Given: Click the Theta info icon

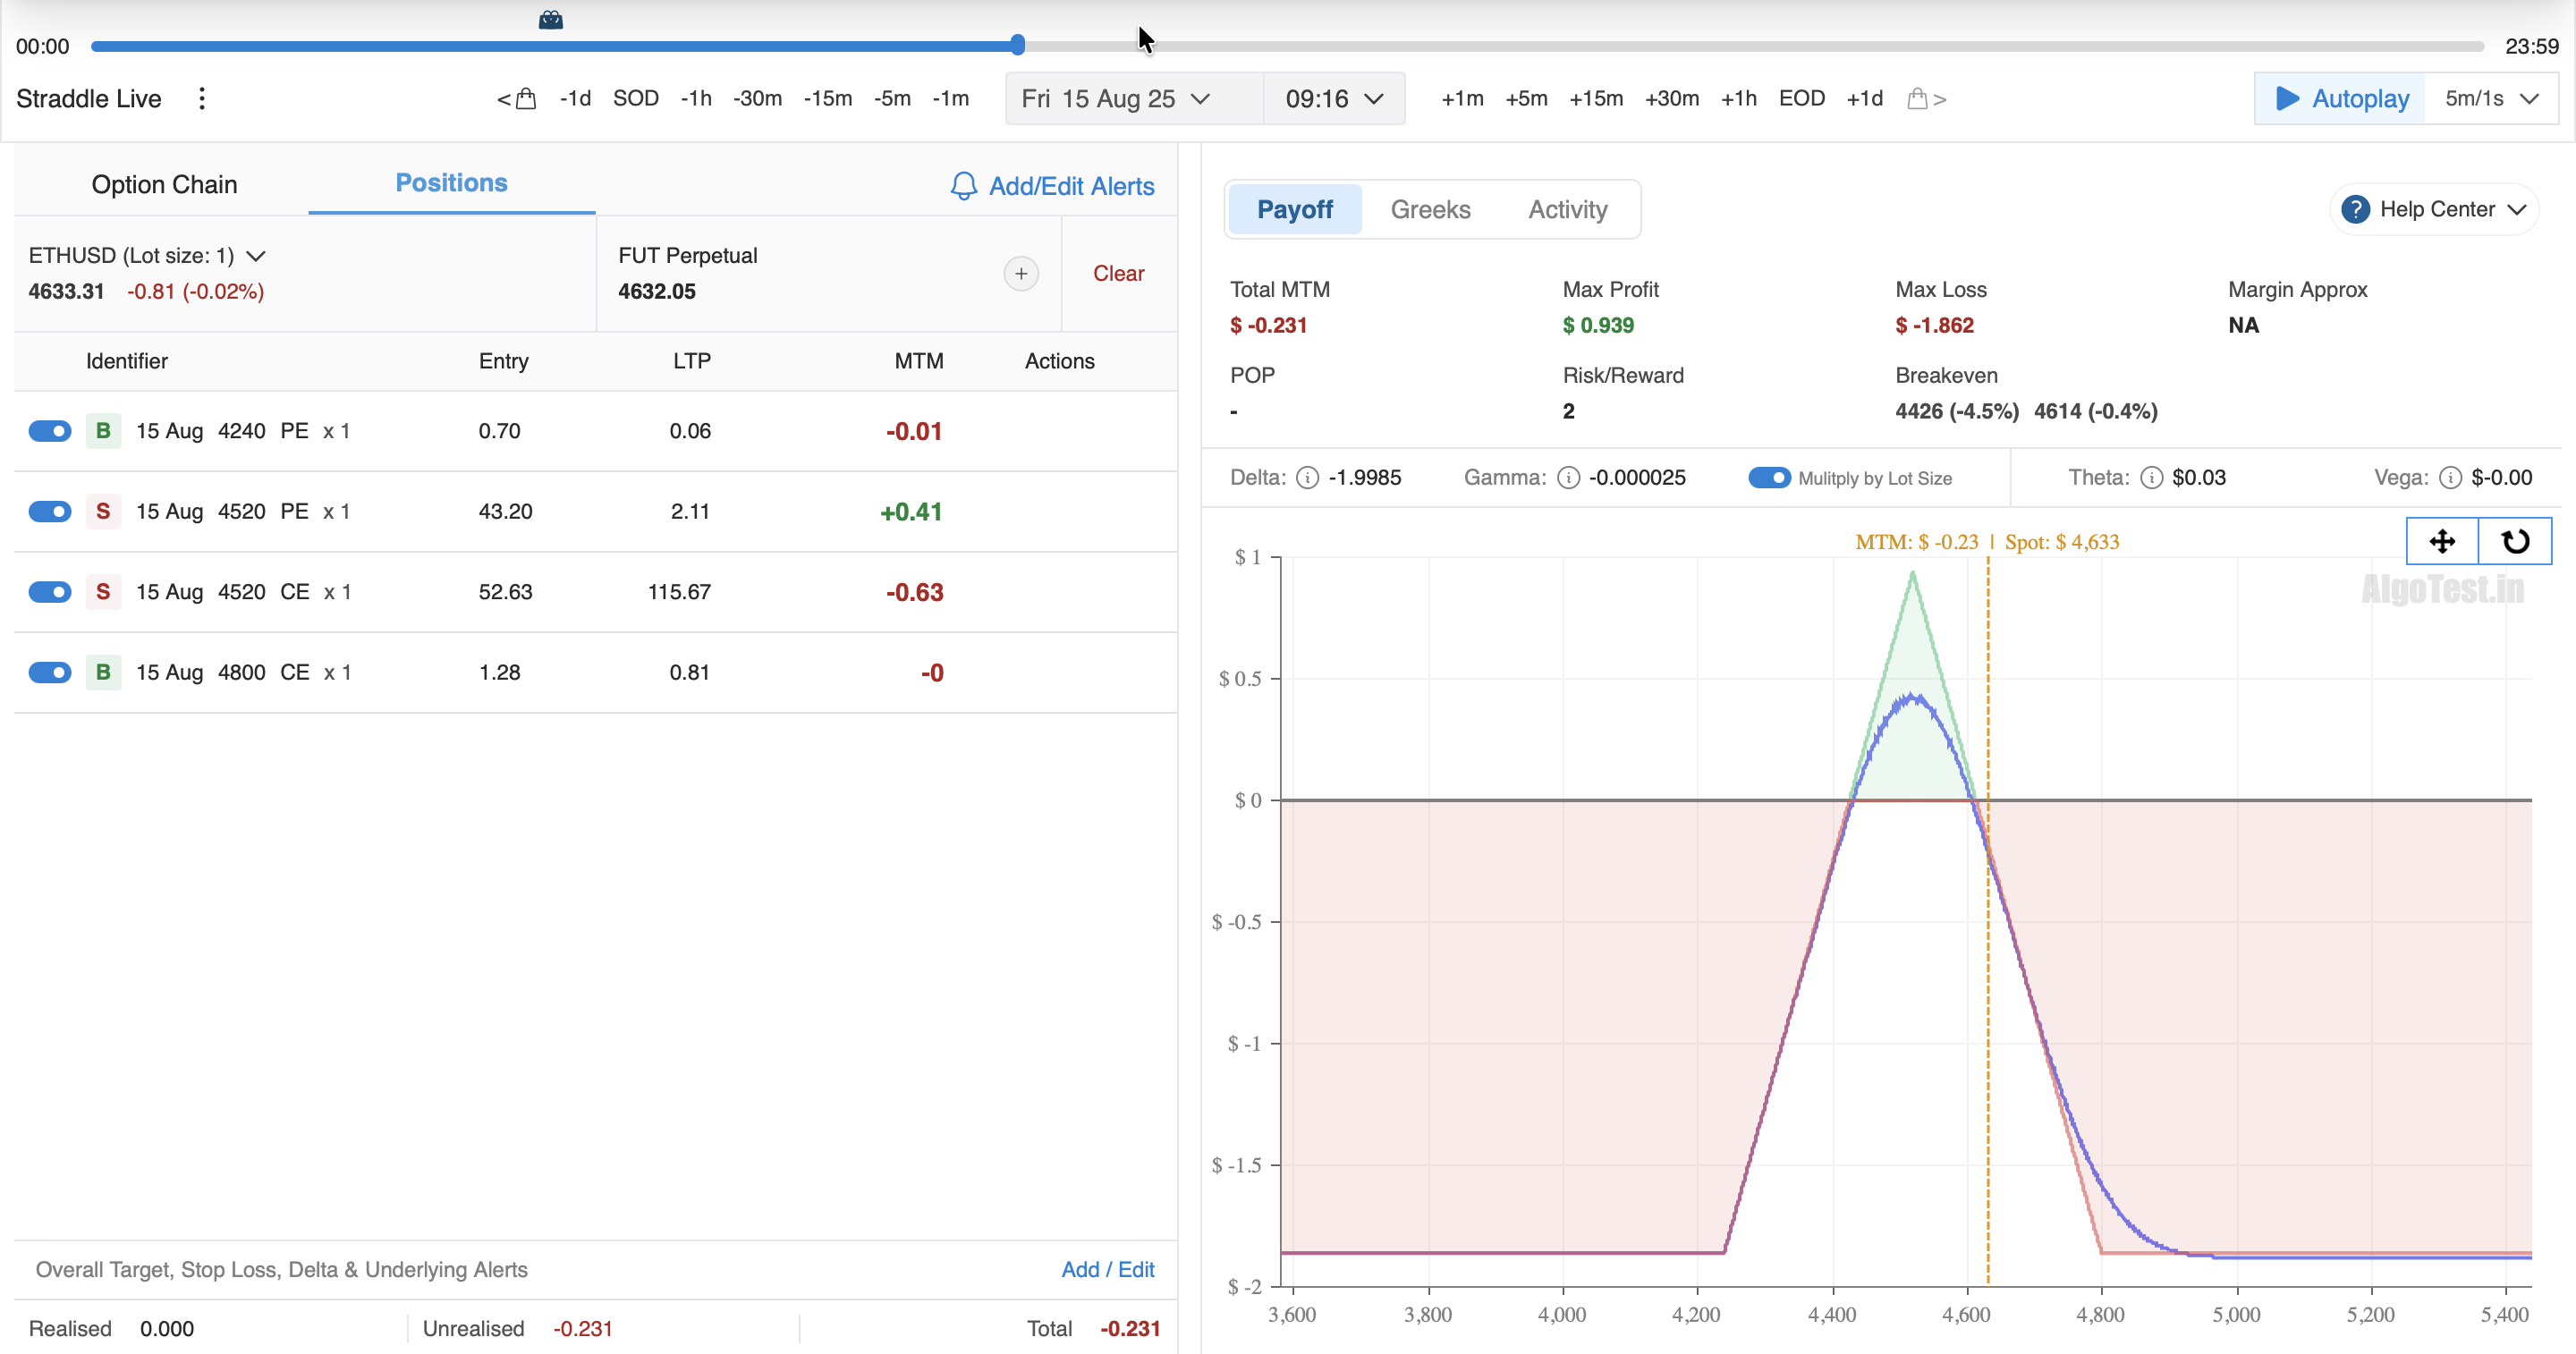Looking at the screenshot, I should point(2150,478).
